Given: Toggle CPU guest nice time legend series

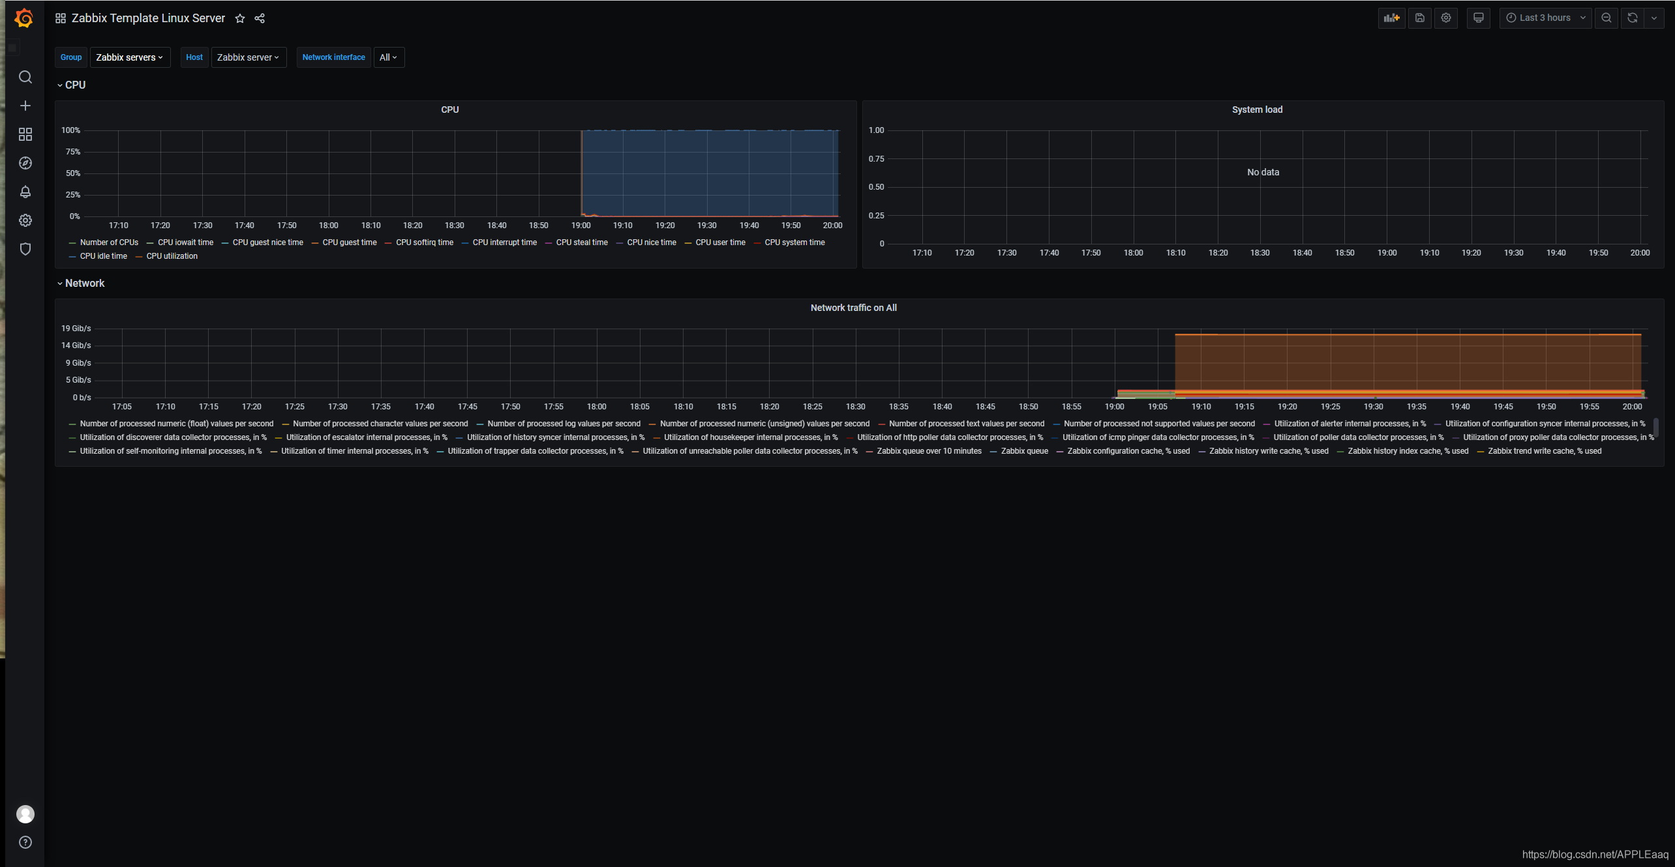Looking at the screenshot, I should pyautogui.click(x=267, y=242).
